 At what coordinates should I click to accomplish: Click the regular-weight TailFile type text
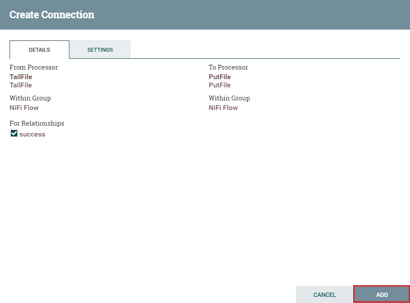[x=21, y=85]
